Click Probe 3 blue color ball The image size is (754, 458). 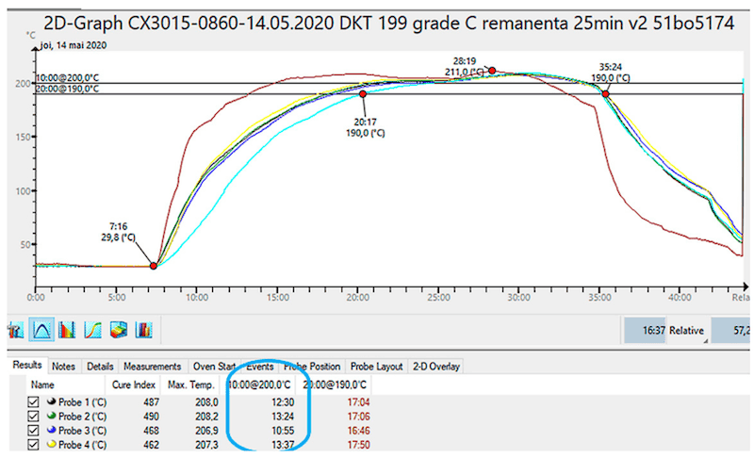coord(51,430)
